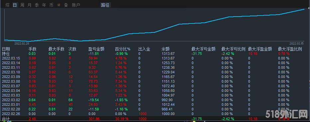Switch to the 综 tab
This screenshot has height=122, width=310.
point(8,5)
